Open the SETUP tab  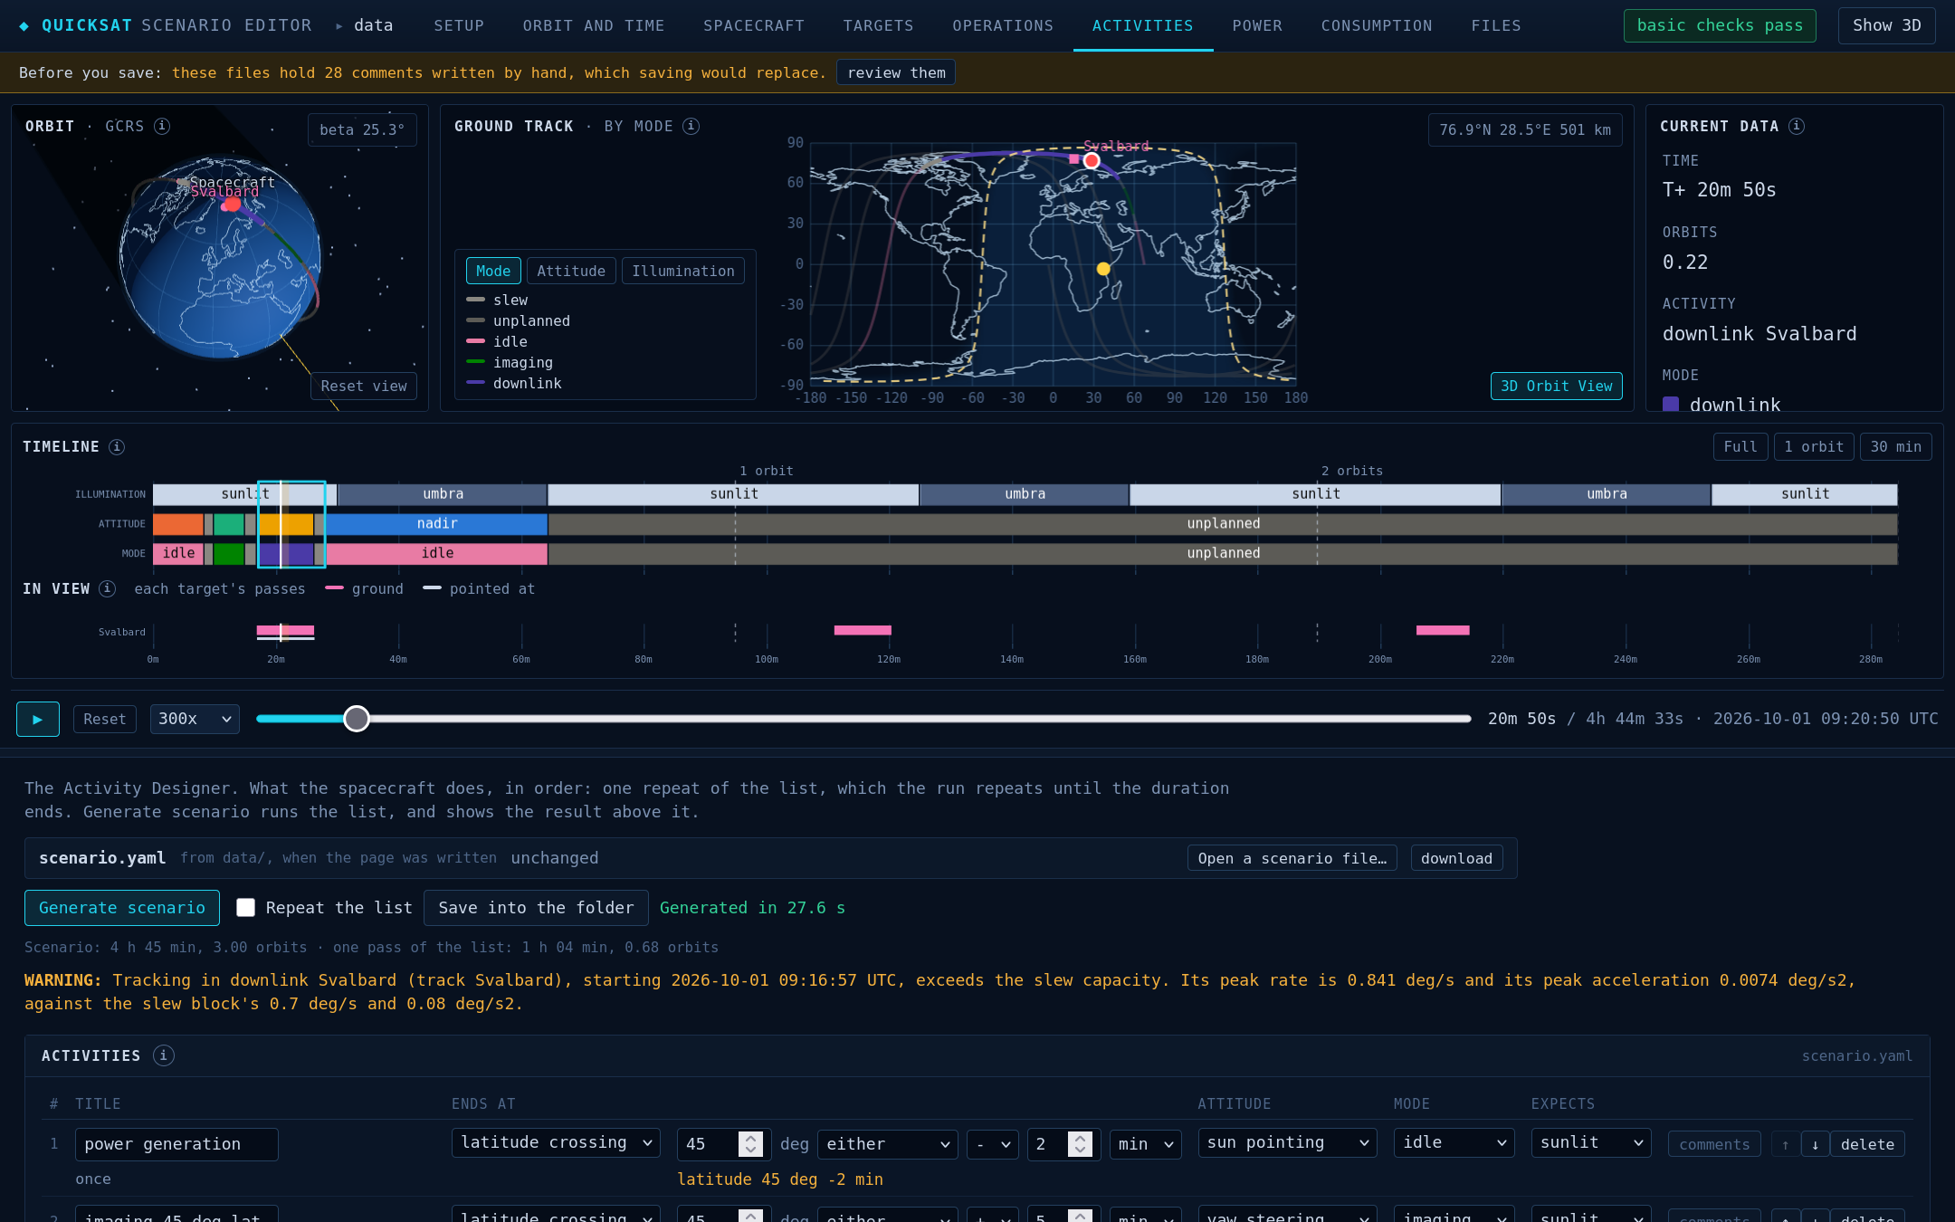[x=459, y=25]
